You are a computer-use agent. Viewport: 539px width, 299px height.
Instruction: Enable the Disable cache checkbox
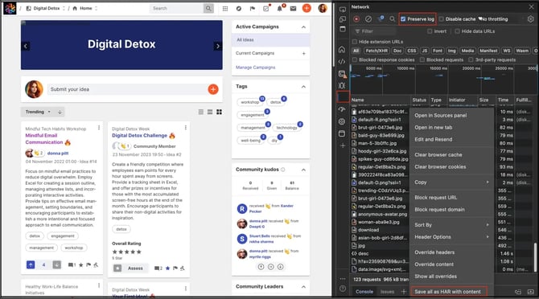[x=442, y=19]
